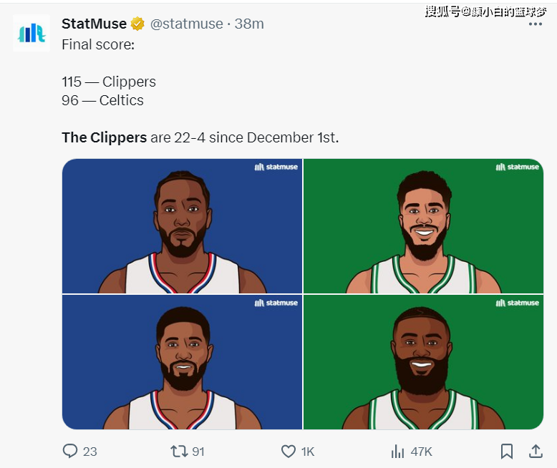Open the top-left Clippers player image
The width and height of the screenshot is (557, 468).
coord(183,226)
